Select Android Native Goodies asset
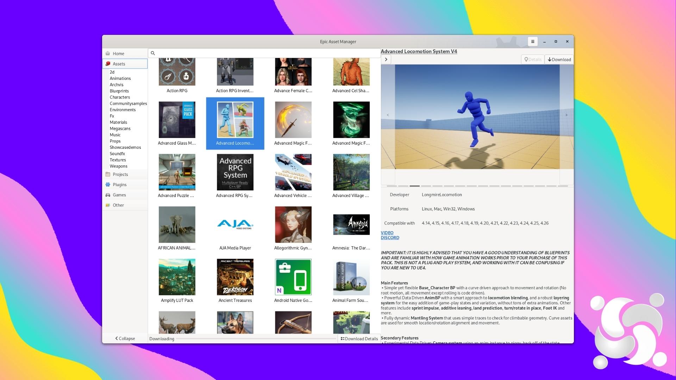The height and width of the screenshot is (380, 676). [x=293, y=281]
